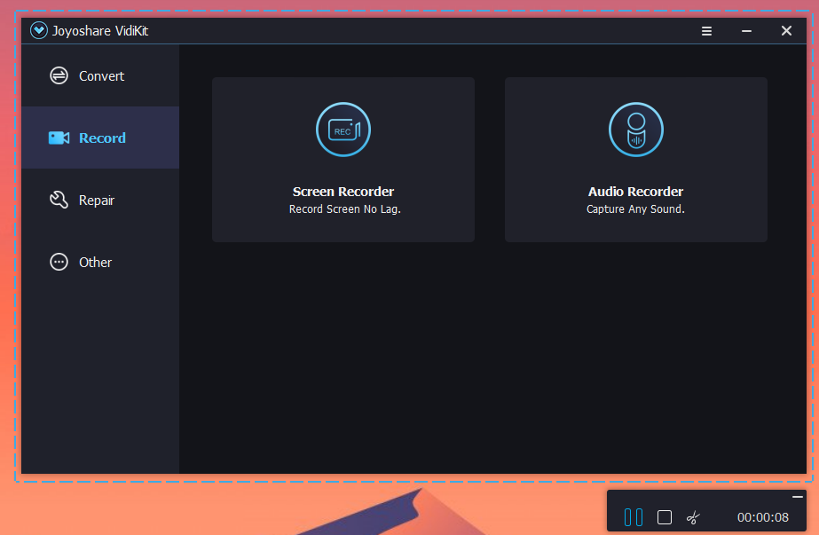Launch Screen Recorder via its title
This screenshot has height=535, width=819.
(x=343, y=192)
